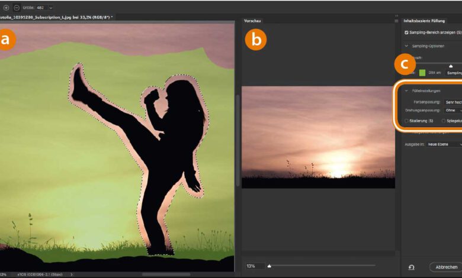The image size is (462, 278).
Task: Open the 'Gibt an' Sampling dropdown
Action: (454, 73)
